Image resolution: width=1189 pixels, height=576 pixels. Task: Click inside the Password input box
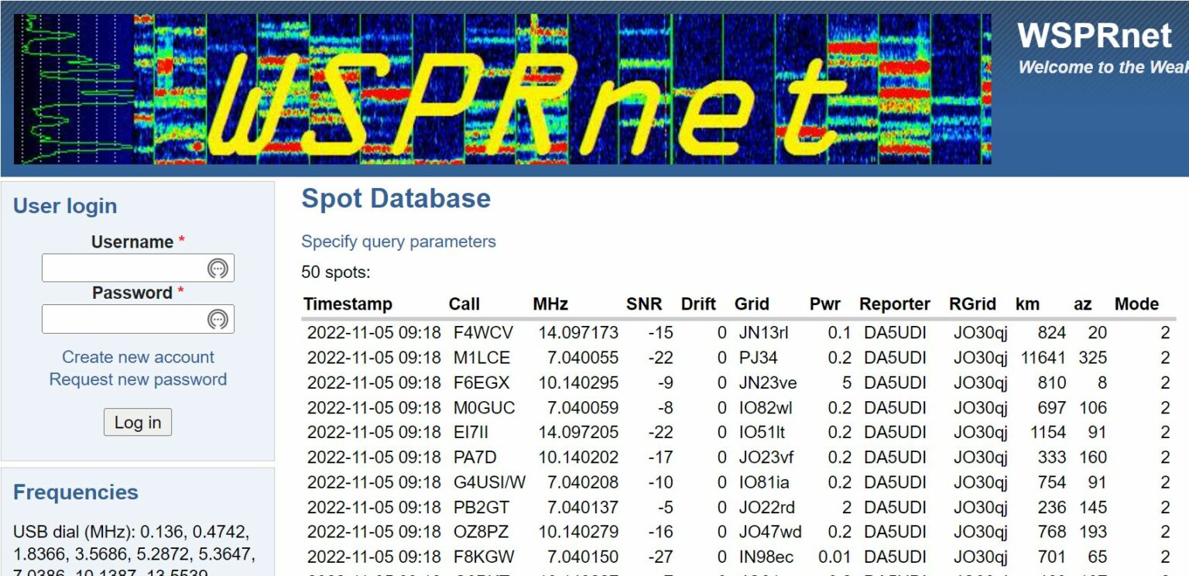tap(124, 319)
